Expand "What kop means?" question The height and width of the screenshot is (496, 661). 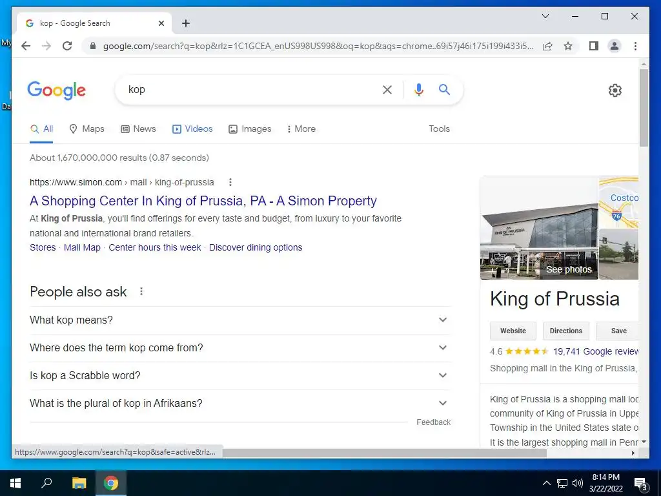pos(240,320)
